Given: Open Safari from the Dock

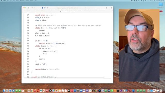Looking at the screenshot, I should [10, 91].
